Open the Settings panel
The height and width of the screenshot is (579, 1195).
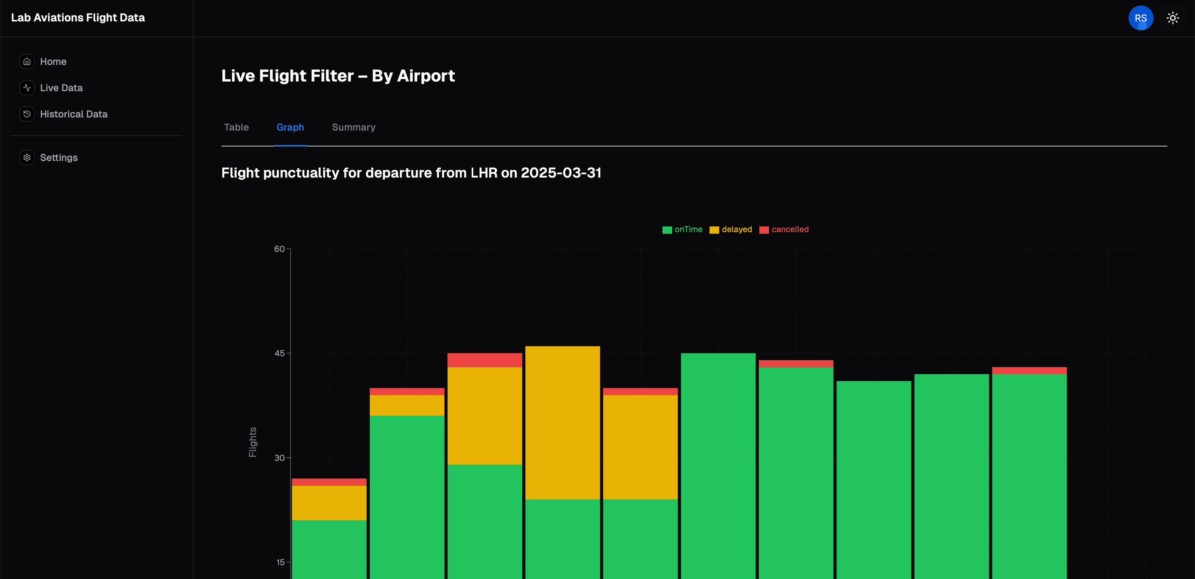click(x=59, y=158)
